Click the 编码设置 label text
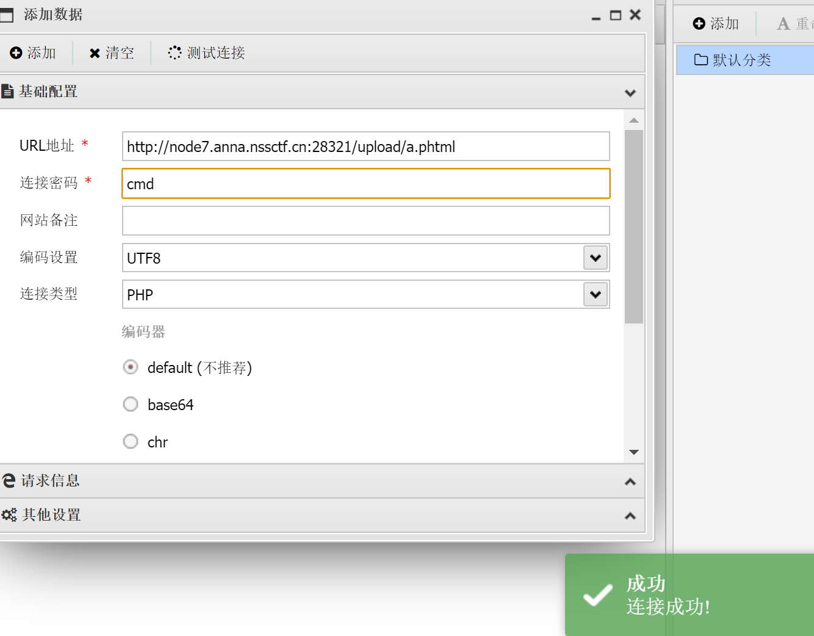Viewport: 814px width, 636px height. (x=49, y=257)
